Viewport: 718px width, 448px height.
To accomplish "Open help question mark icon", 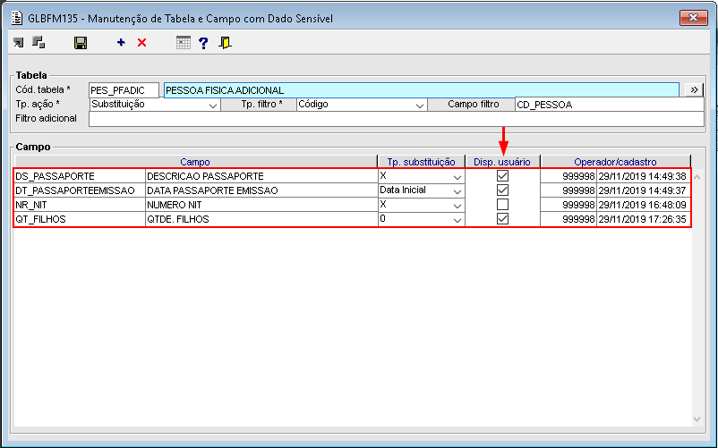I will pos(203,43).
